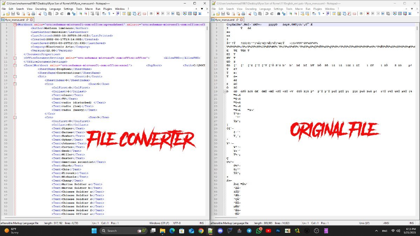The width and height of the screenshot is (420, 236).
Task: Click the Print icon in the left Notepad++ window
Action: pyautogui.click(x=33, y=14)
